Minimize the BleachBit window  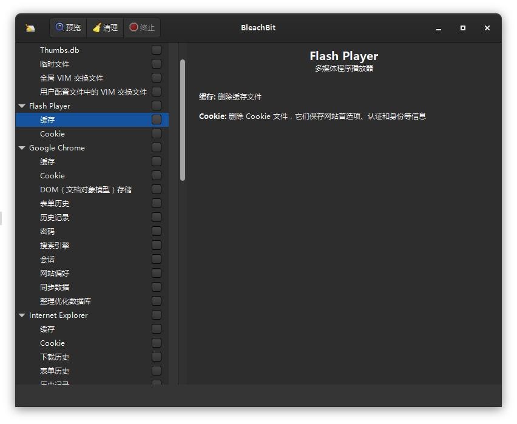pyautogui.click(x=439, y=28)
